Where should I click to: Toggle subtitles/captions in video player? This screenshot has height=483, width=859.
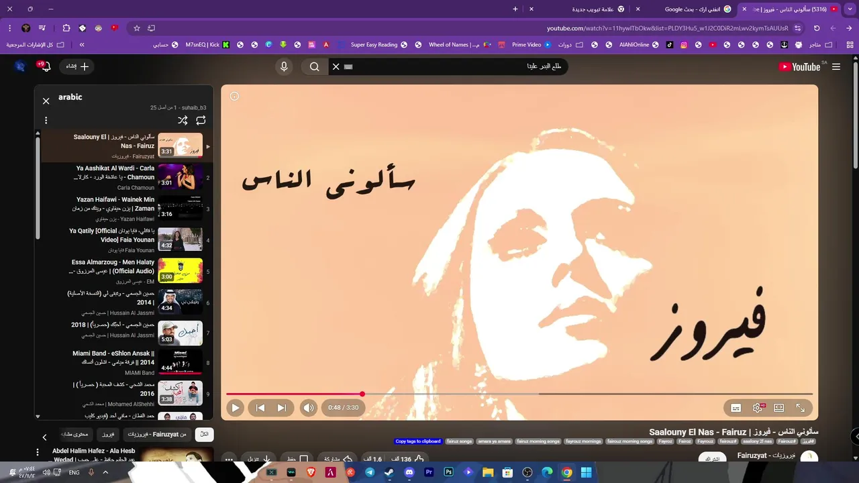click(736, 408)
